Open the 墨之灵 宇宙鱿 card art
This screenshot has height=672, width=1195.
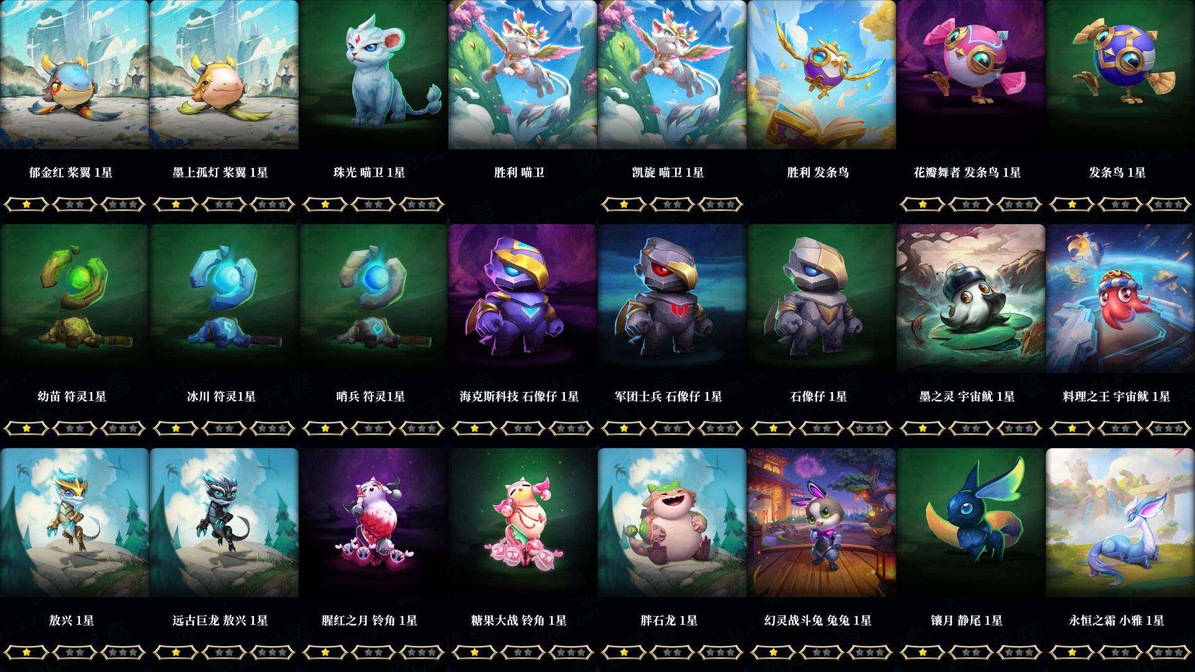[x=971, y=299]
